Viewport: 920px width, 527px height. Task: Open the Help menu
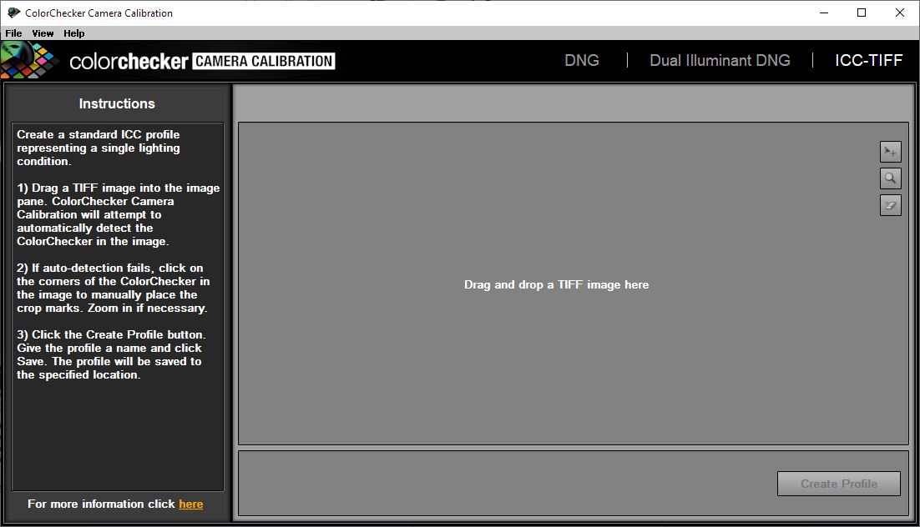tap(74, 33)
